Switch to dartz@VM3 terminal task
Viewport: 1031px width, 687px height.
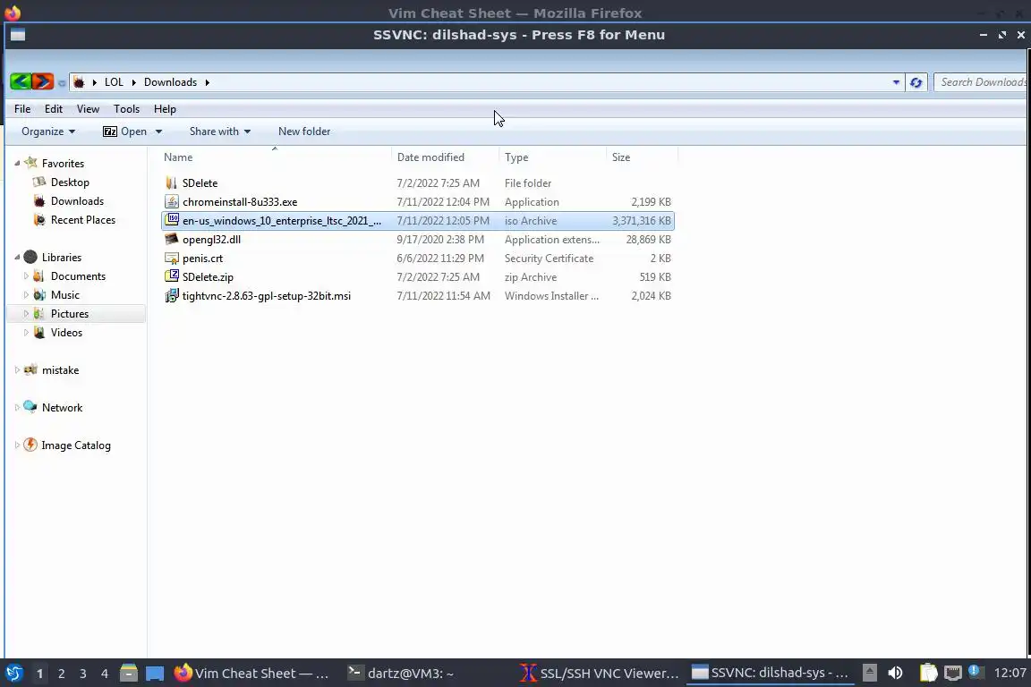(401, 674)
